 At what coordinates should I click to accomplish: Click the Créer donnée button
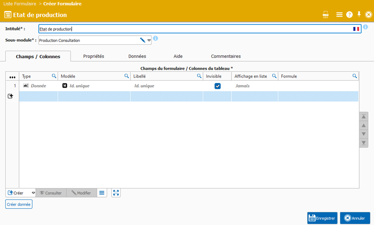coord(19,204)
